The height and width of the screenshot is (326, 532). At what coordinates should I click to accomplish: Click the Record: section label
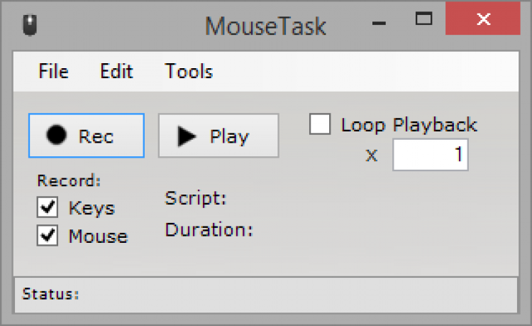[69, 180]
